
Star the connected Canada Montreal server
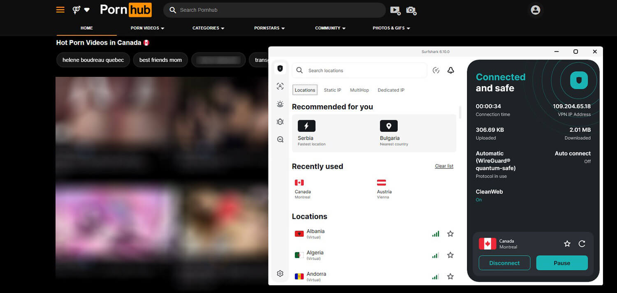pos(567,244)
